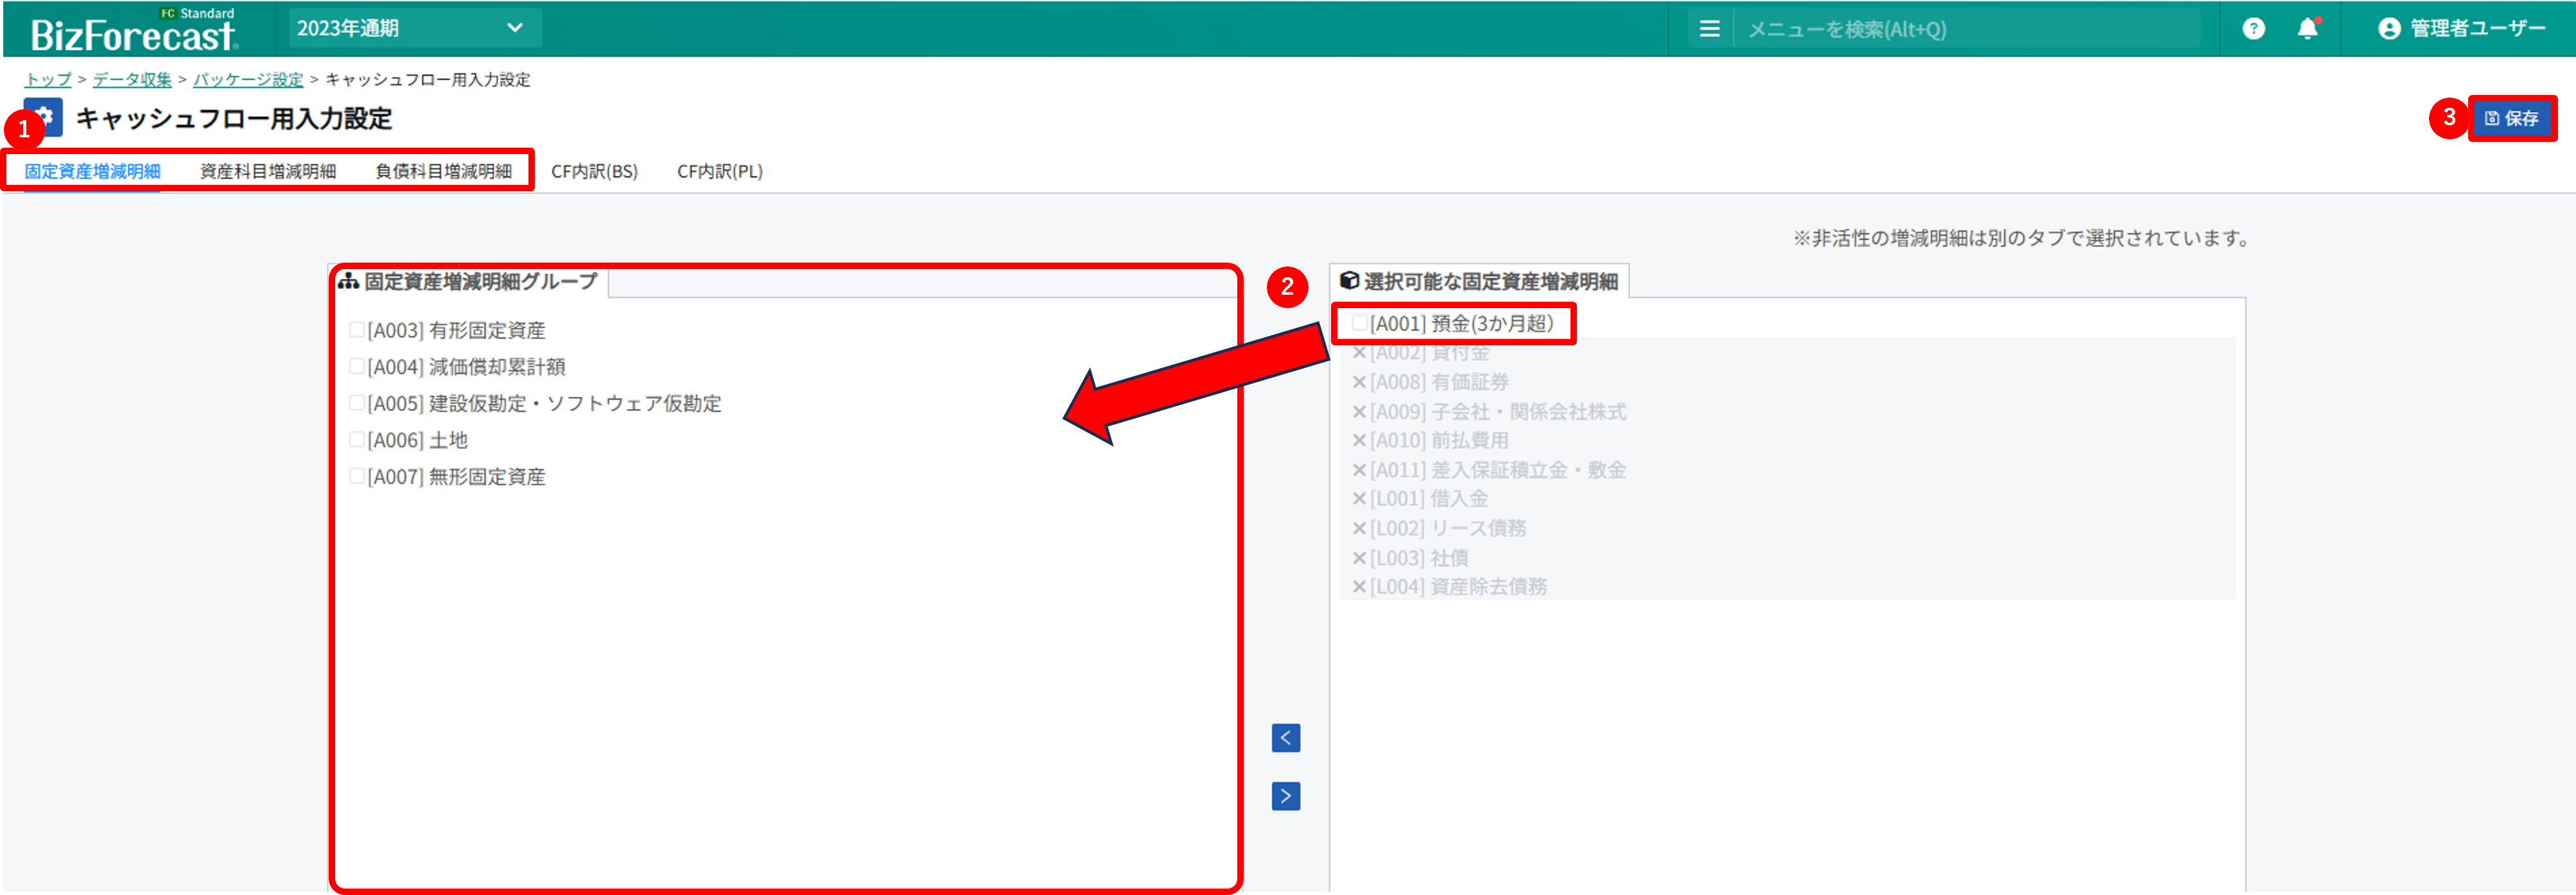Click the hamburger menu icon
Viewport: 2576px width, 895px height.
pyautogui.click(x=1710, y=29)
